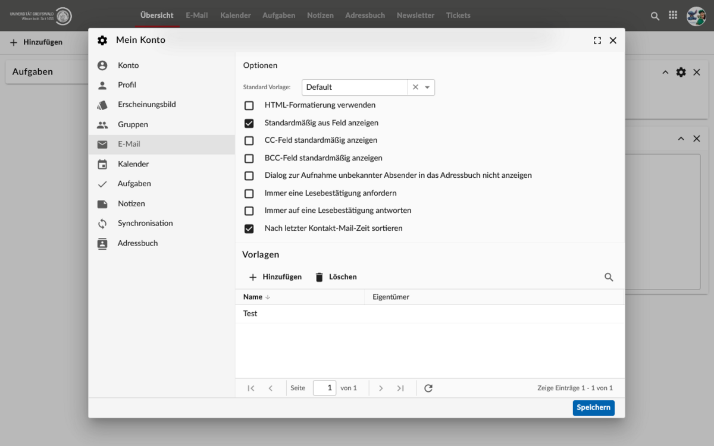
Task: Open user avatar menu in top right
Action: coord(696,16)
